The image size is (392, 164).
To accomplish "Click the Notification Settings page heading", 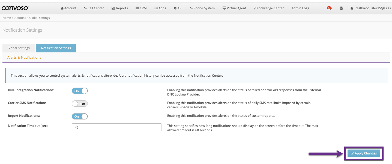I will pyautogui.click(x=22, y=30).
